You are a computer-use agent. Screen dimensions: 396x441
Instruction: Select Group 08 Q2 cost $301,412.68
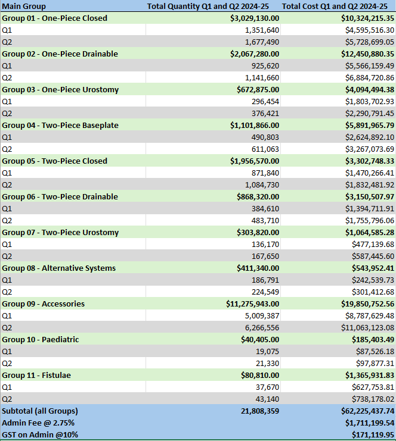click(x=373, y=292)
